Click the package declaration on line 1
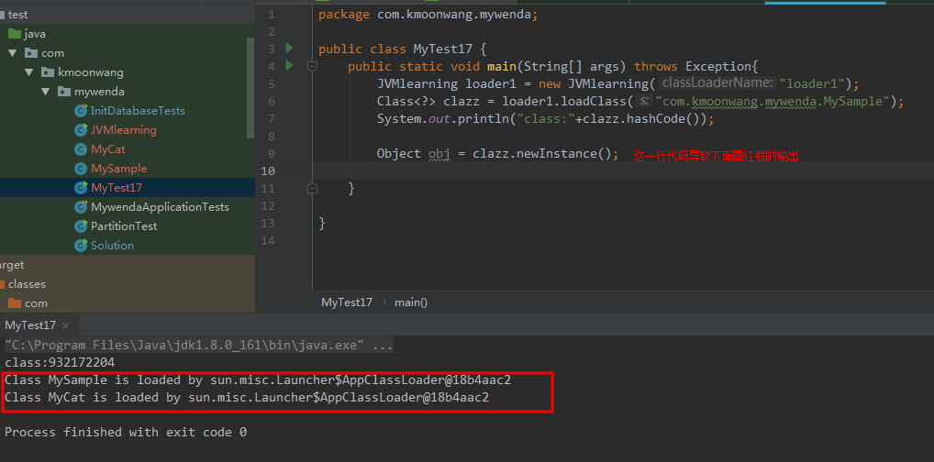The image size is (934, 462). coord(428,15)
